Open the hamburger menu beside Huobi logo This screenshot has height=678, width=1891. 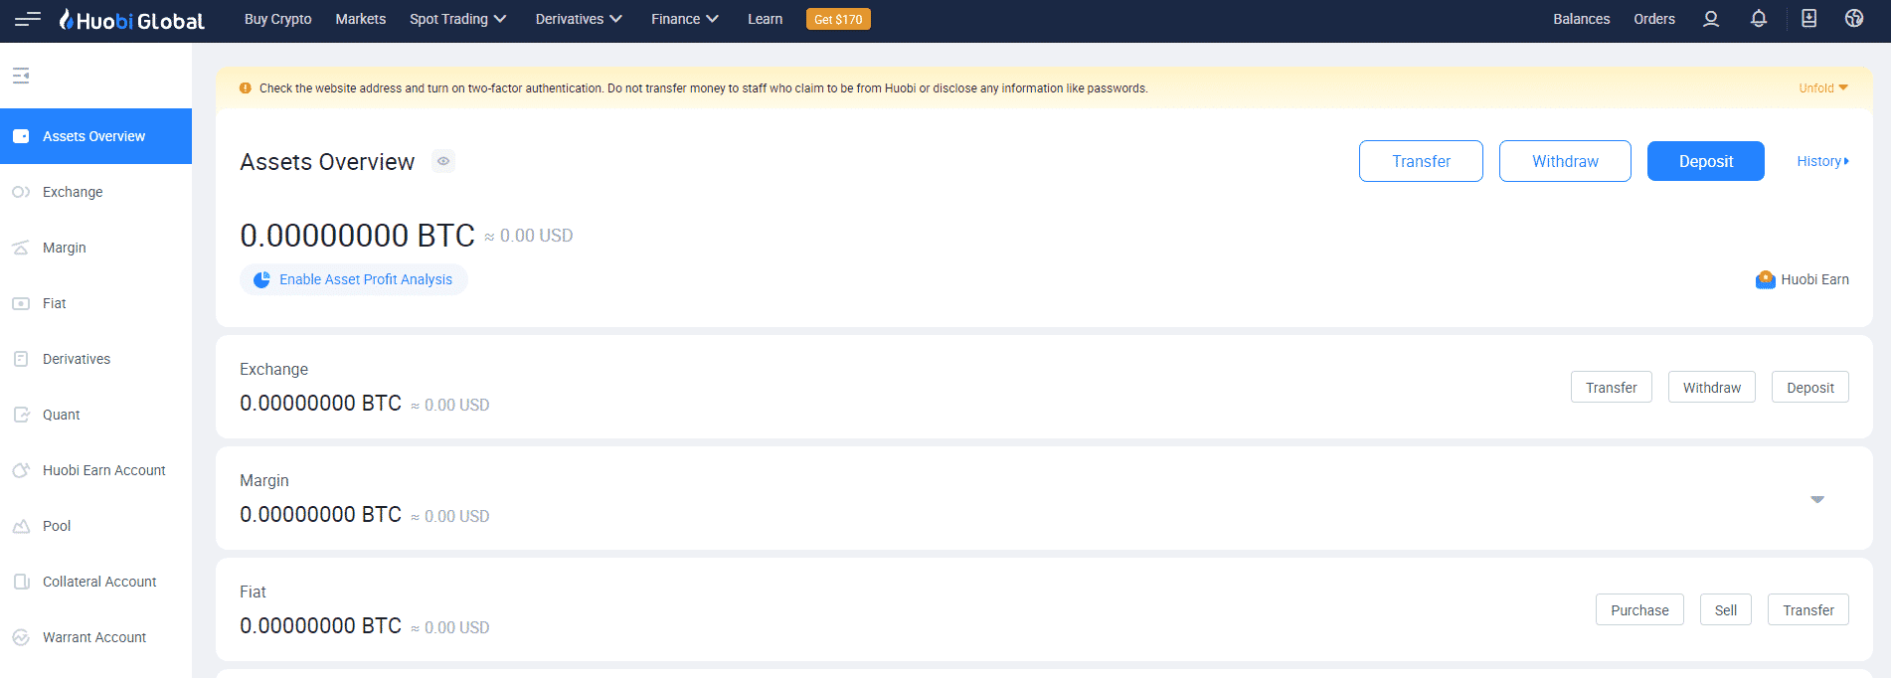[x=27, y=19]
